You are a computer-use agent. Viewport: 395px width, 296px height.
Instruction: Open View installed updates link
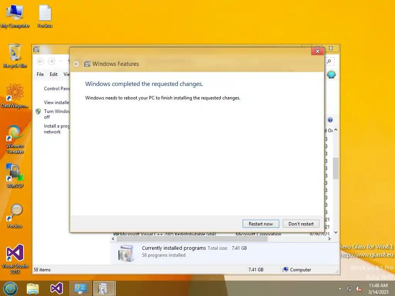coord(56,103)
